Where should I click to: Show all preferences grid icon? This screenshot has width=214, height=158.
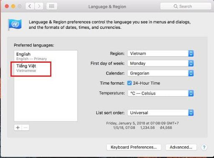tap(52, 6)
